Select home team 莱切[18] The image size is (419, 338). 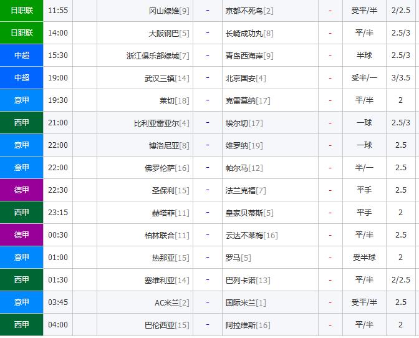click(174, 100)
